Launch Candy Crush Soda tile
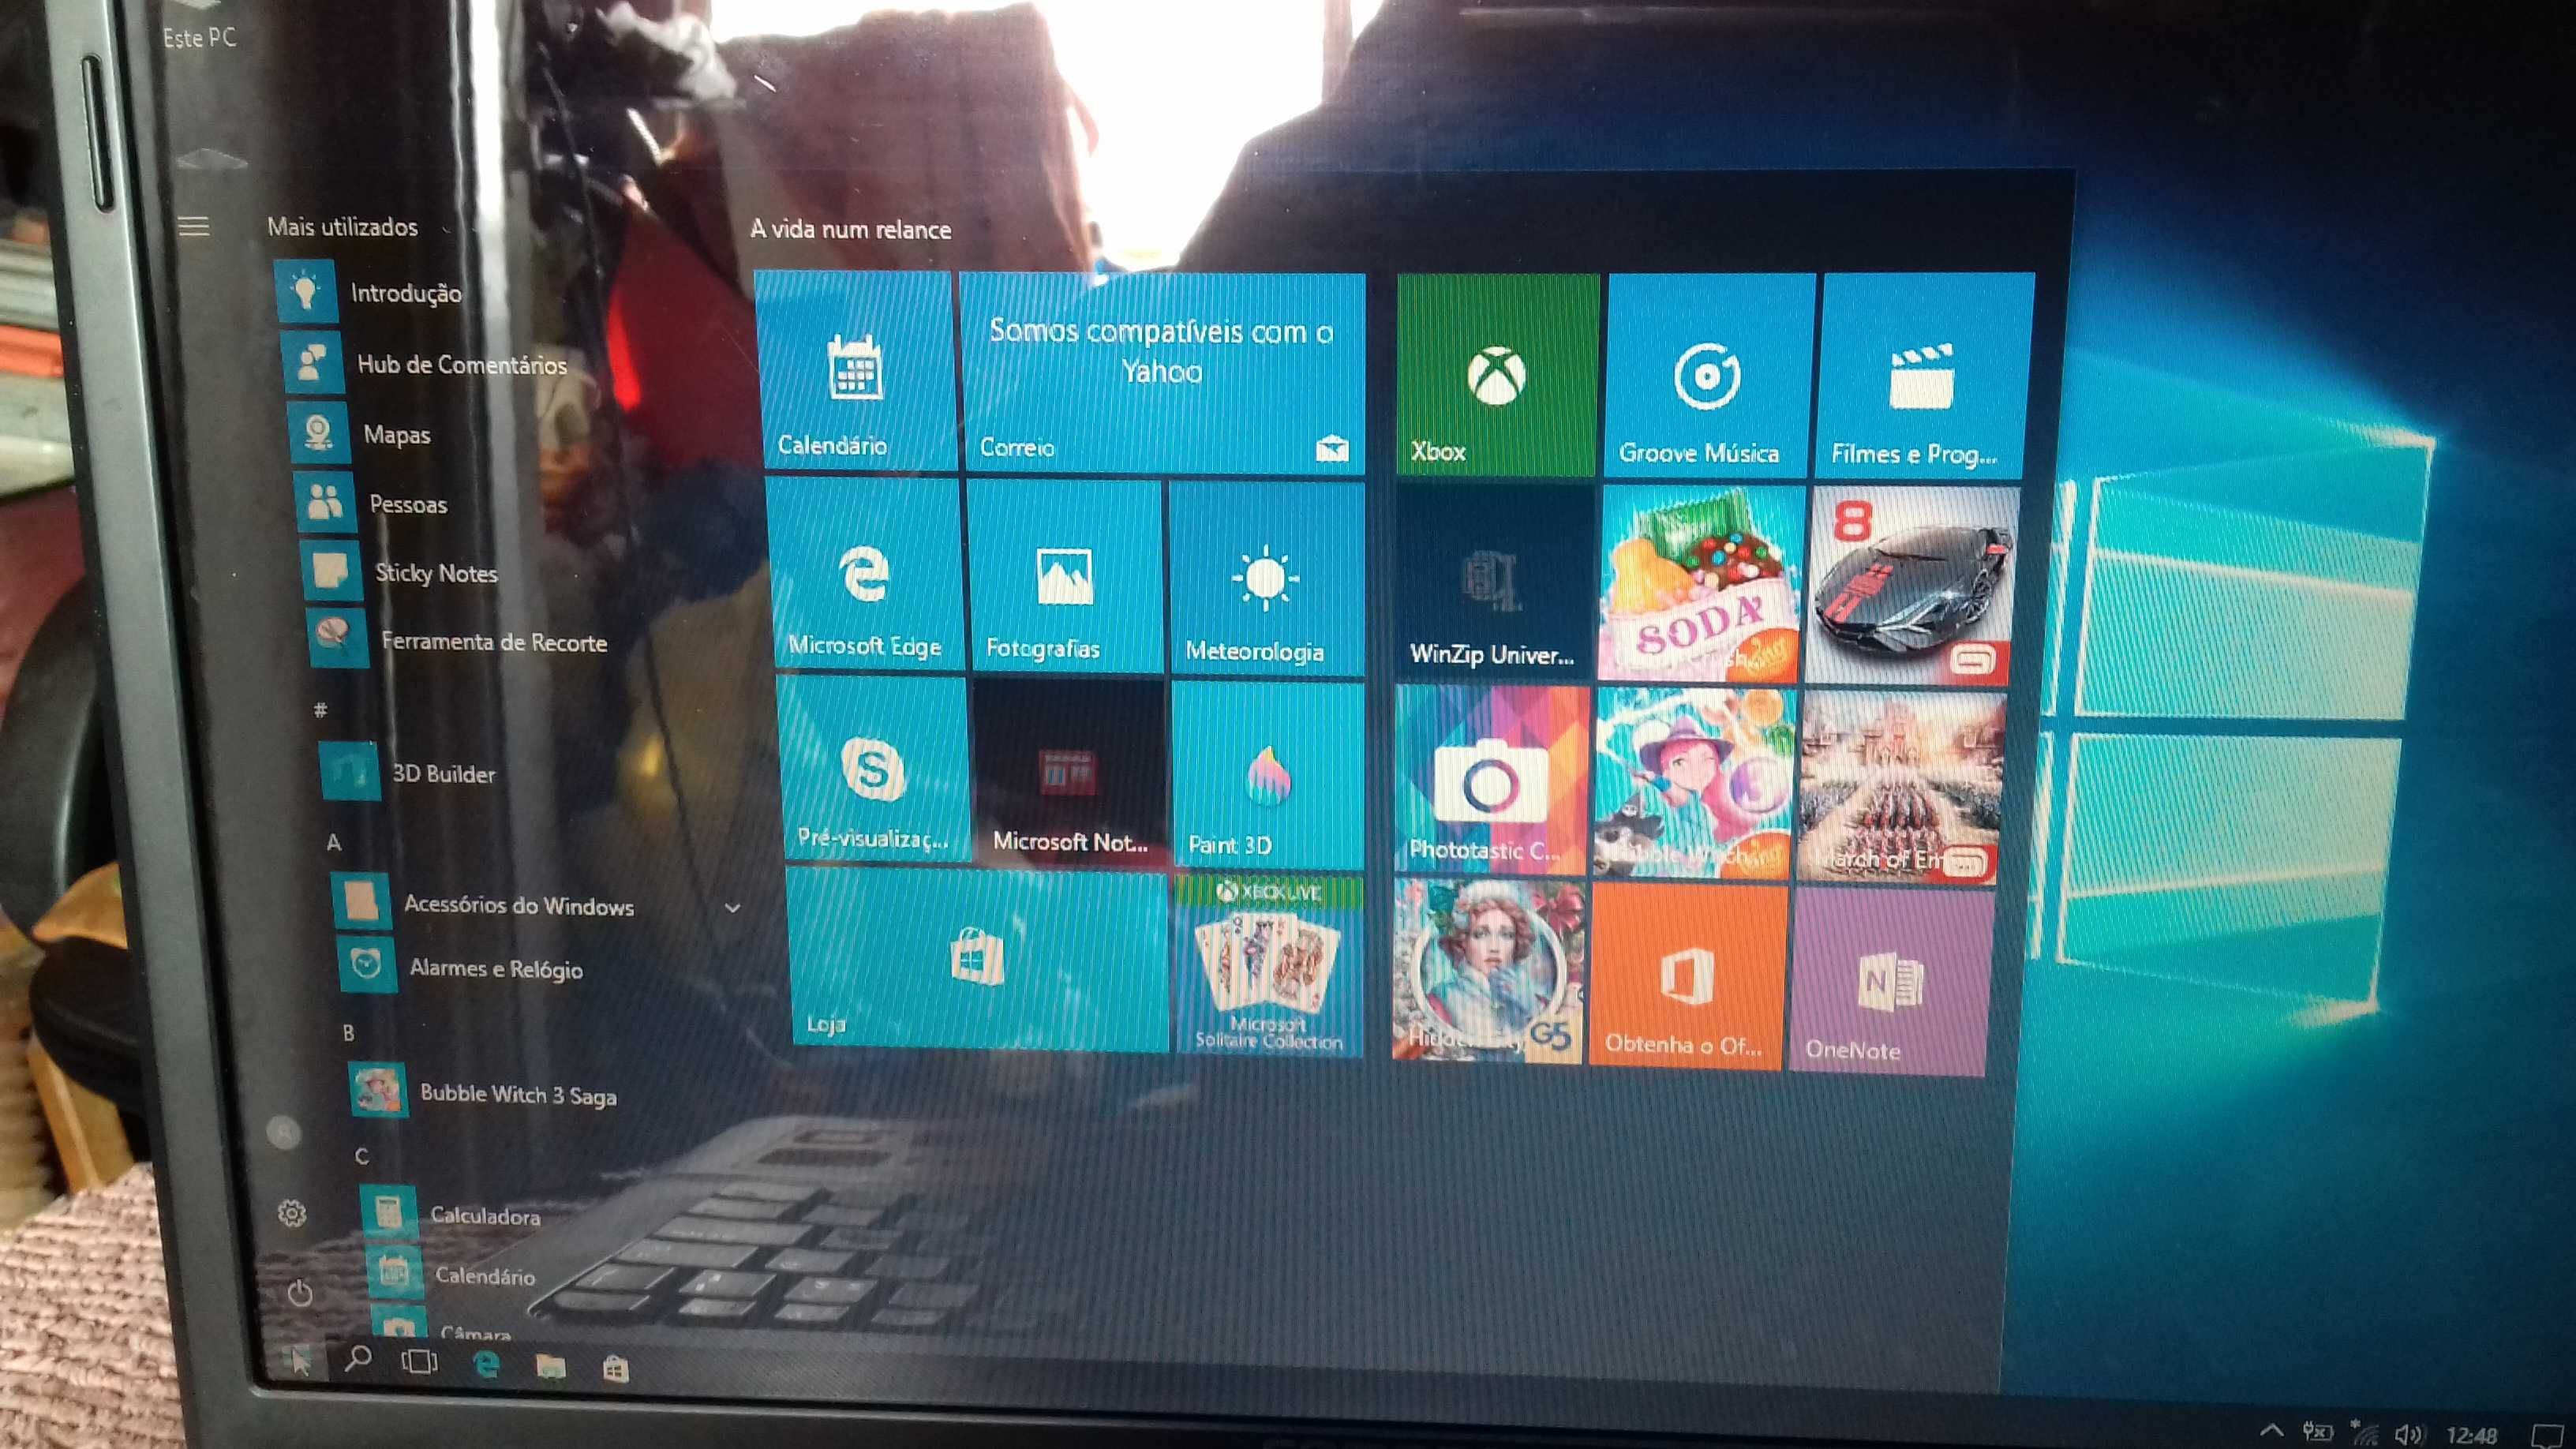 point(1701,585)
